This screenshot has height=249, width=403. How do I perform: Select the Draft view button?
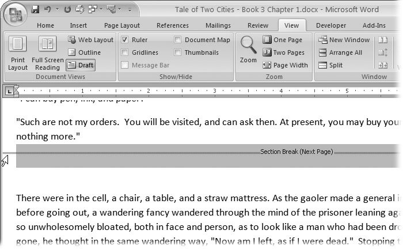point(81,65)
